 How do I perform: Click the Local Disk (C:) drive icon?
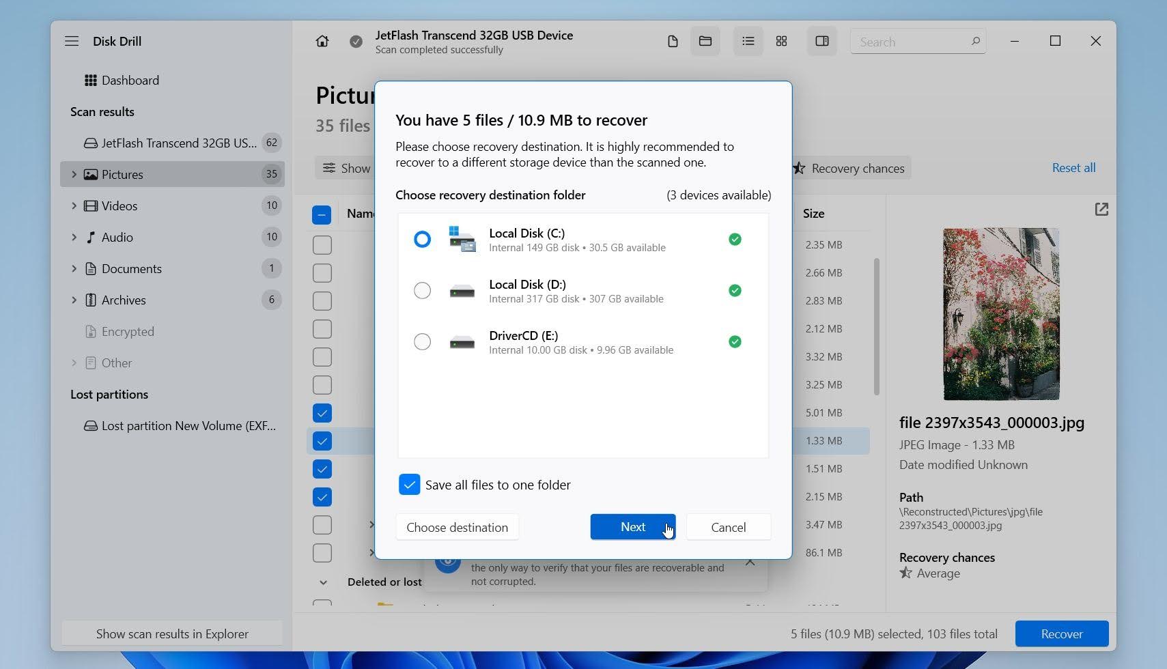click(x=462, y=239)
